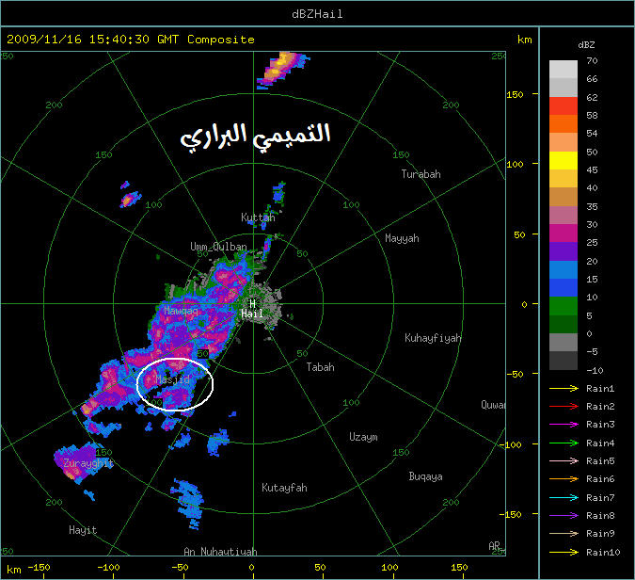635x580 pixels.
Task: Click the Rain1 legend label text
Action: [x=600, y=388]
